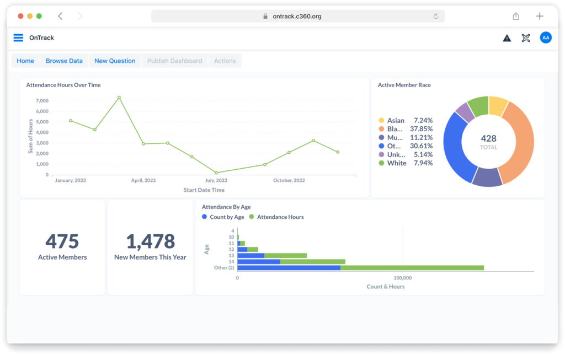Open a new browser tab with plus icon
The width and height of the screenshot is (565, 355).
[540, 16]
